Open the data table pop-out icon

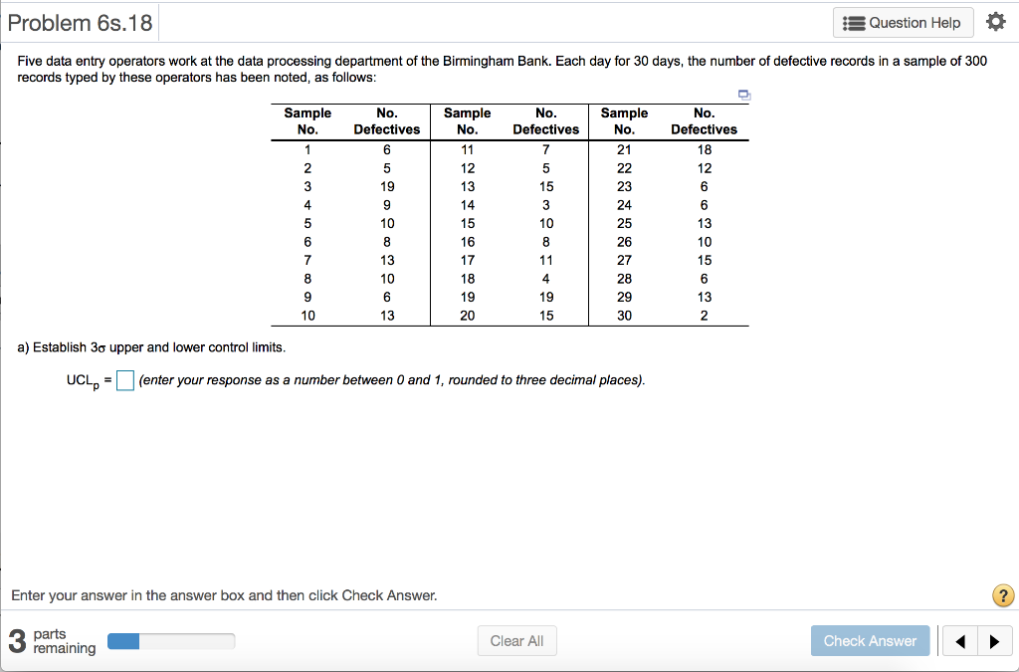744,95
